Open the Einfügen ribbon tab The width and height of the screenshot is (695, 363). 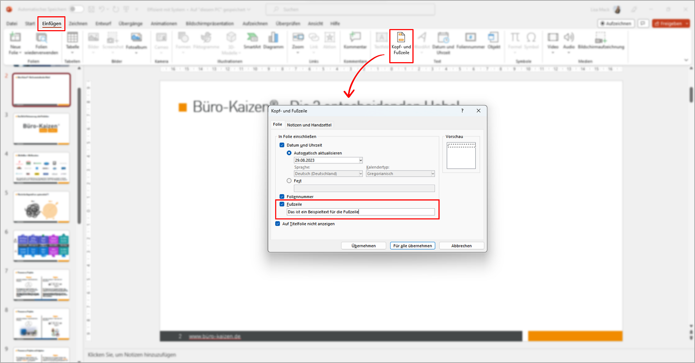51,24
